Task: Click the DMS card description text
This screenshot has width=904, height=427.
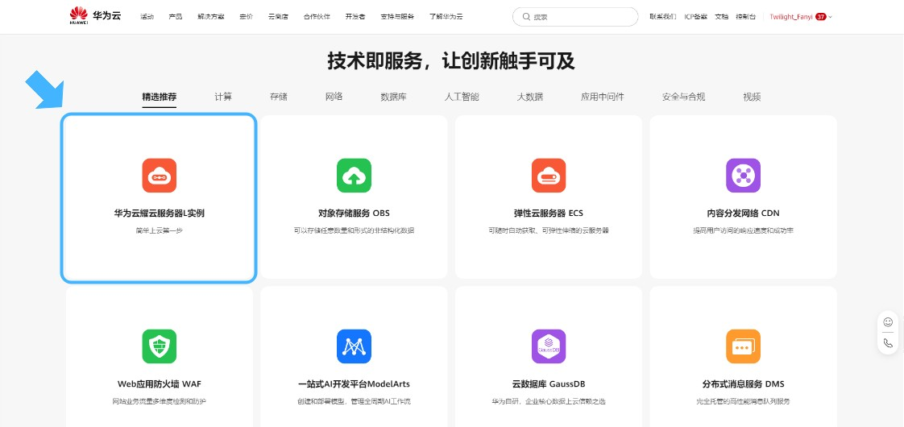Action: tap(743, 401)
